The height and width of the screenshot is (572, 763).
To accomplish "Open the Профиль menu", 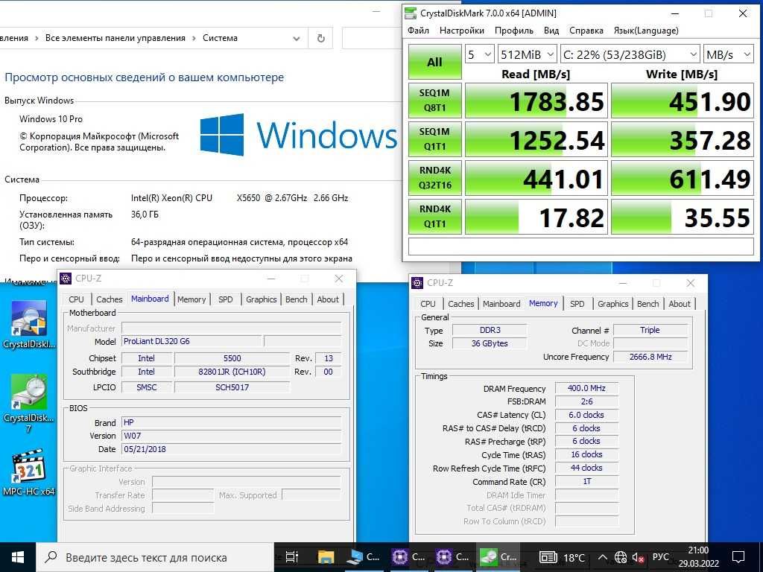I will point(514,30).
